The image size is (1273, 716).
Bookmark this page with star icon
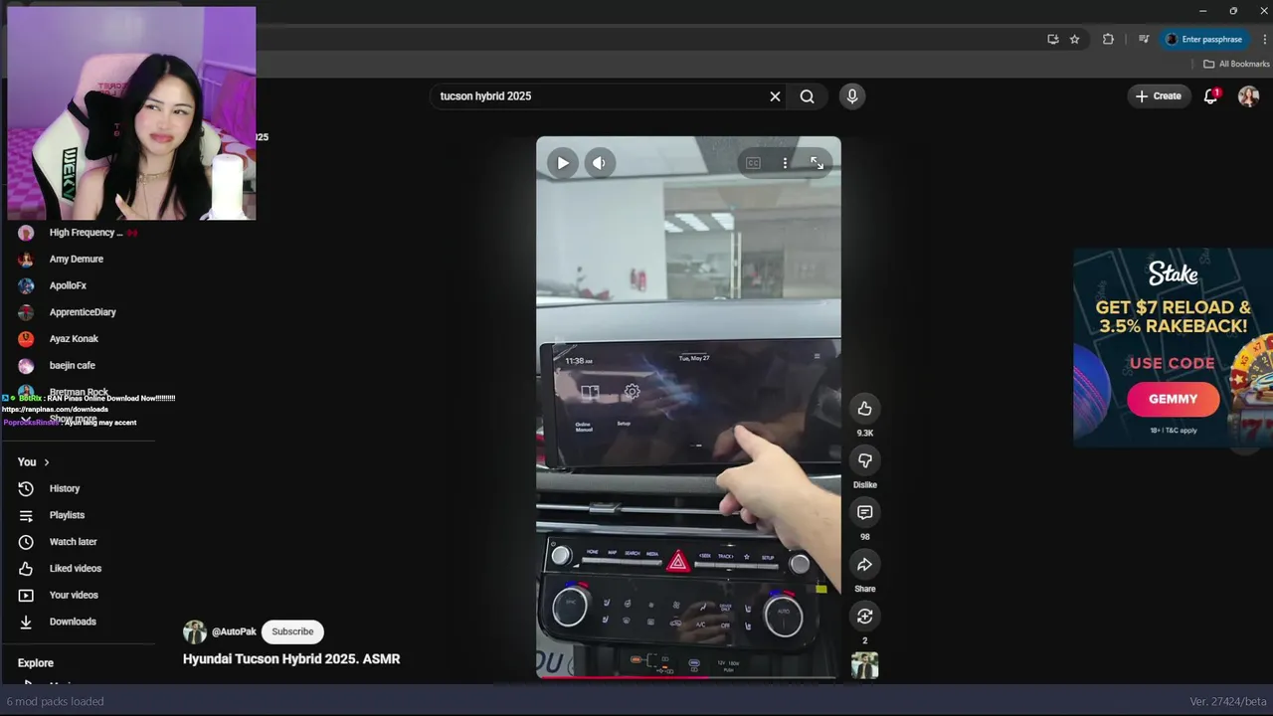pyautogui.click(x=1074, y=39)
